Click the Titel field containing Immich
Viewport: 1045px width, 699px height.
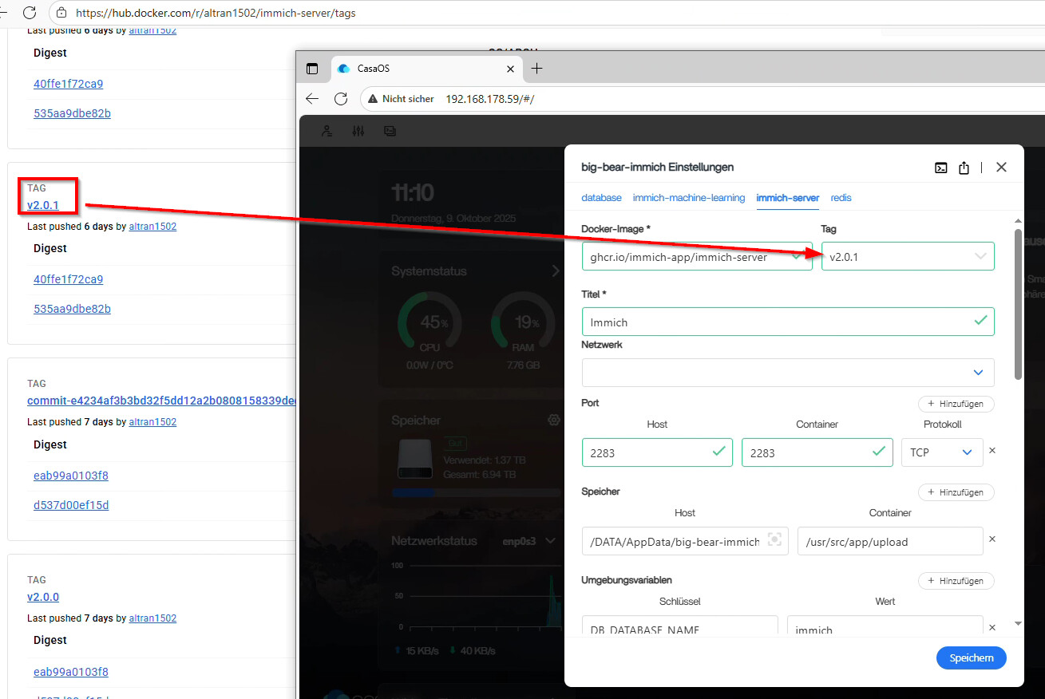(x=778, y=322)
